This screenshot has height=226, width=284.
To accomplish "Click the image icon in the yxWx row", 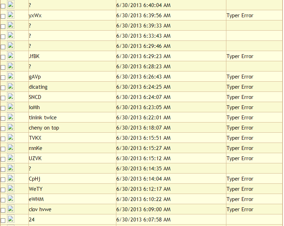I will click(11, 15).
